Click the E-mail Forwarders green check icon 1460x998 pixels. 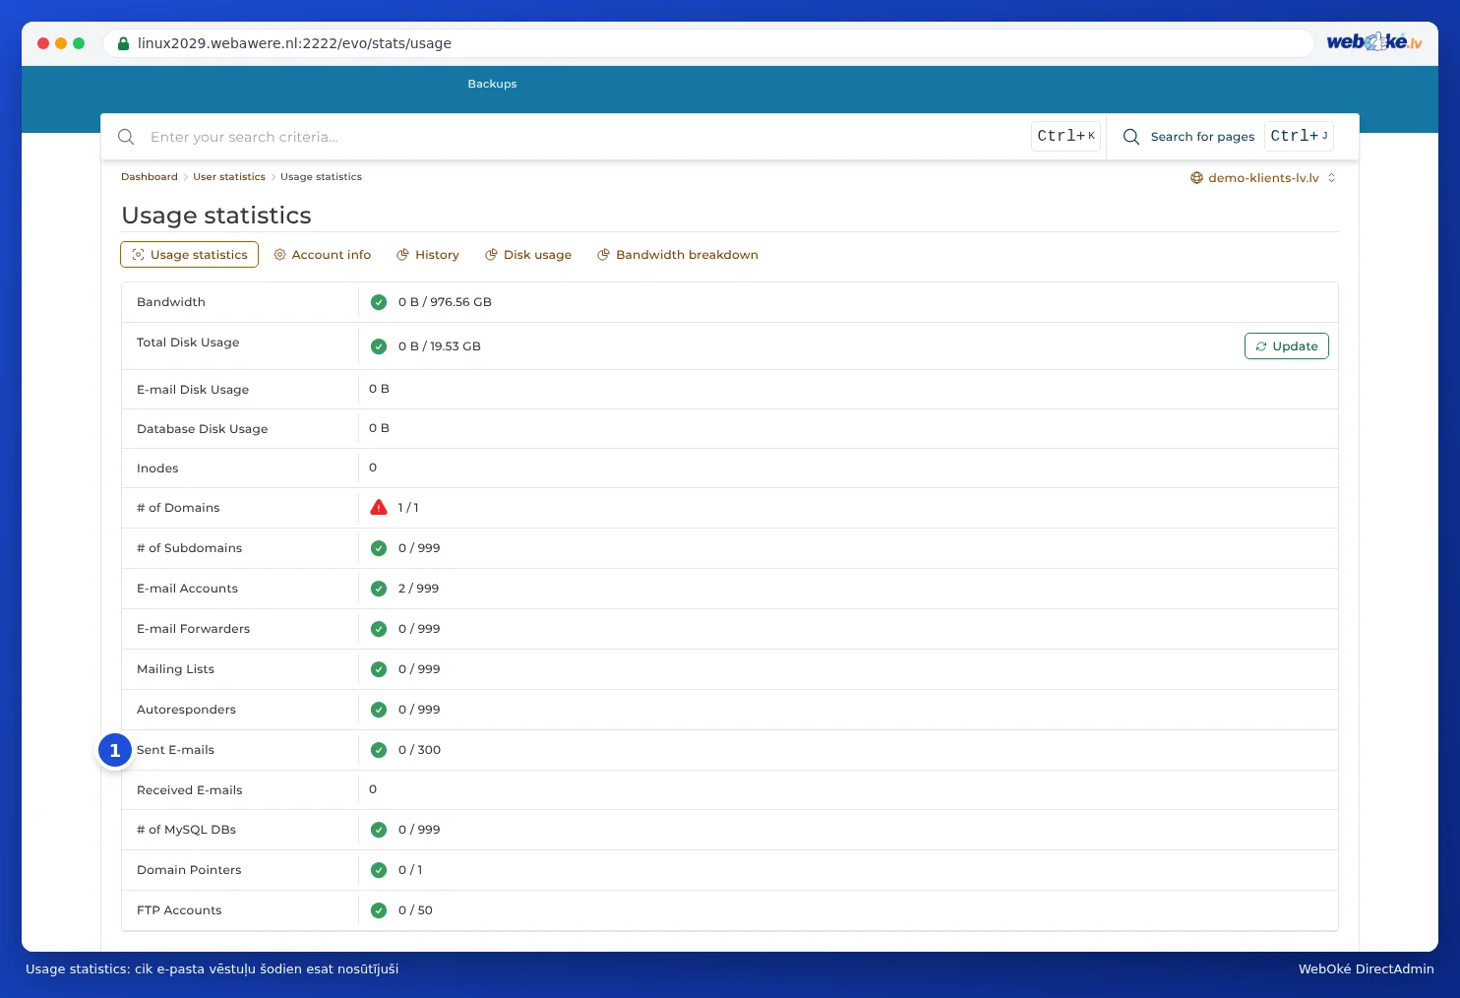pos(379,629)
